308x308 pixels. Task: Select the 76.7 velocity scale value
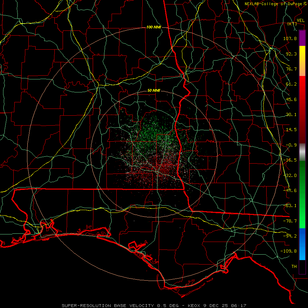[x=291, y=69]
